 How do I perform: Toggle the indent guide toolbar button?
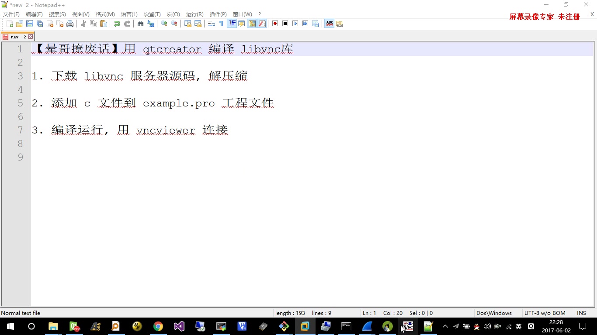point(232,24)
